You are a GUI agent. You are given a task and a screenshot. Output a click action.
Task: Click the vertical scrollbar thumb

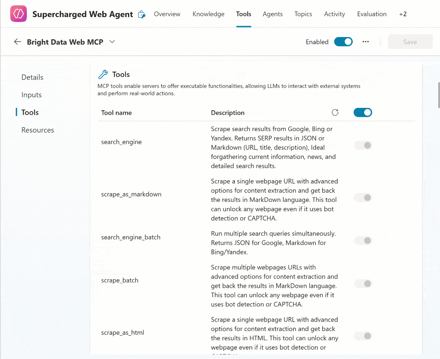(x=438, y=94)
